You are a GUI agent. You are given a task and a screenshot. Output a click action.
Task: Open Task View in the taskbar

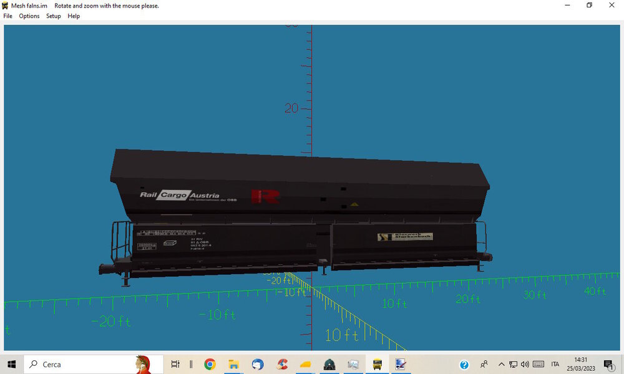(175, 364)
